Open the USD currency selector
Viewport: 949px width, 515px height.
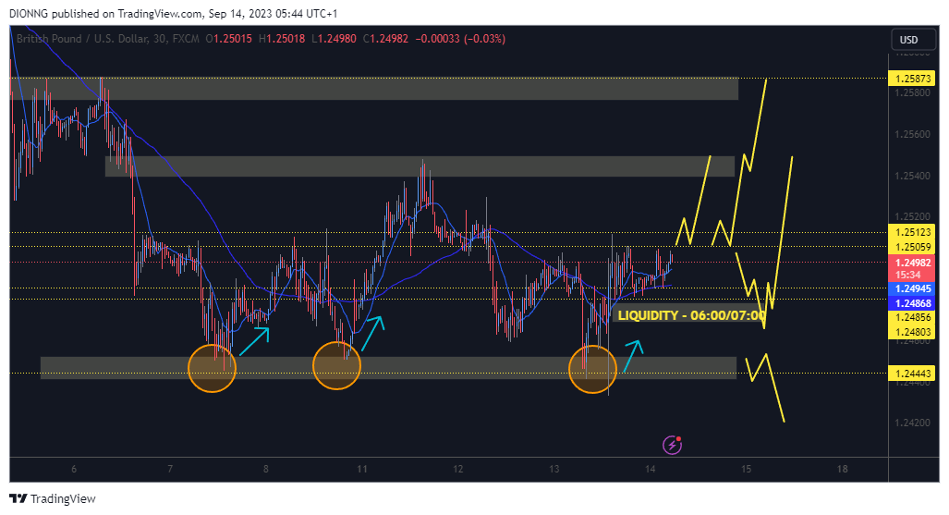(x=913, y=40)
